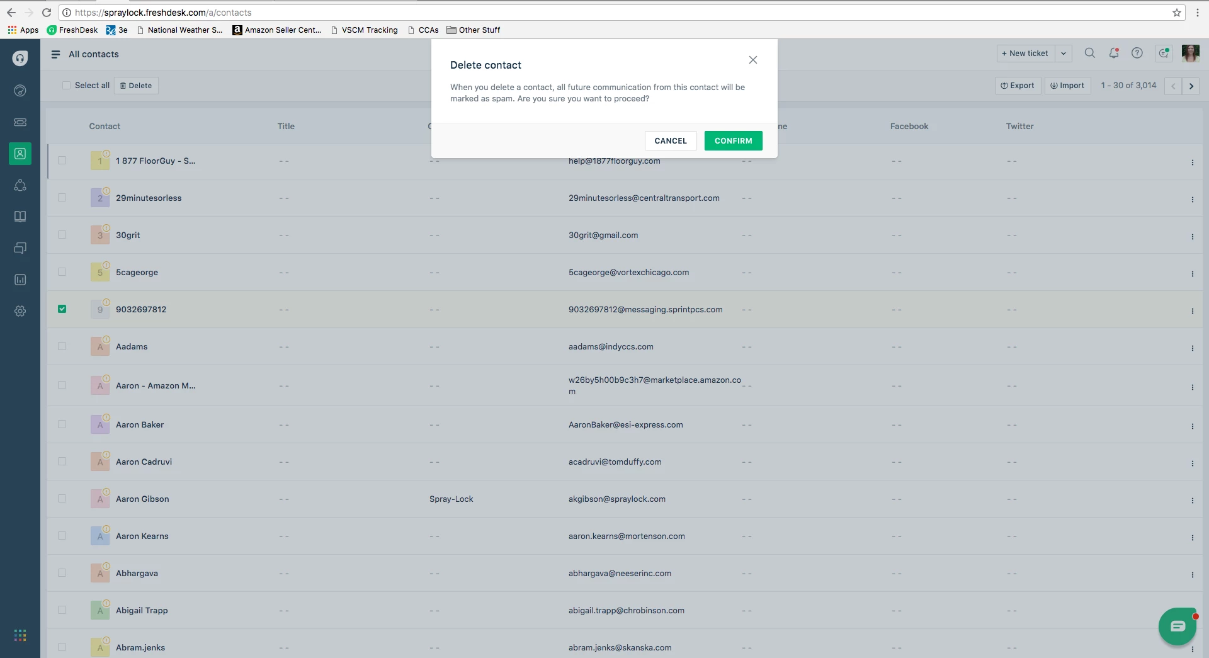Open the app switcher grid icon
The height and width of the screenshot is (658, 1209).
(20, 635)
